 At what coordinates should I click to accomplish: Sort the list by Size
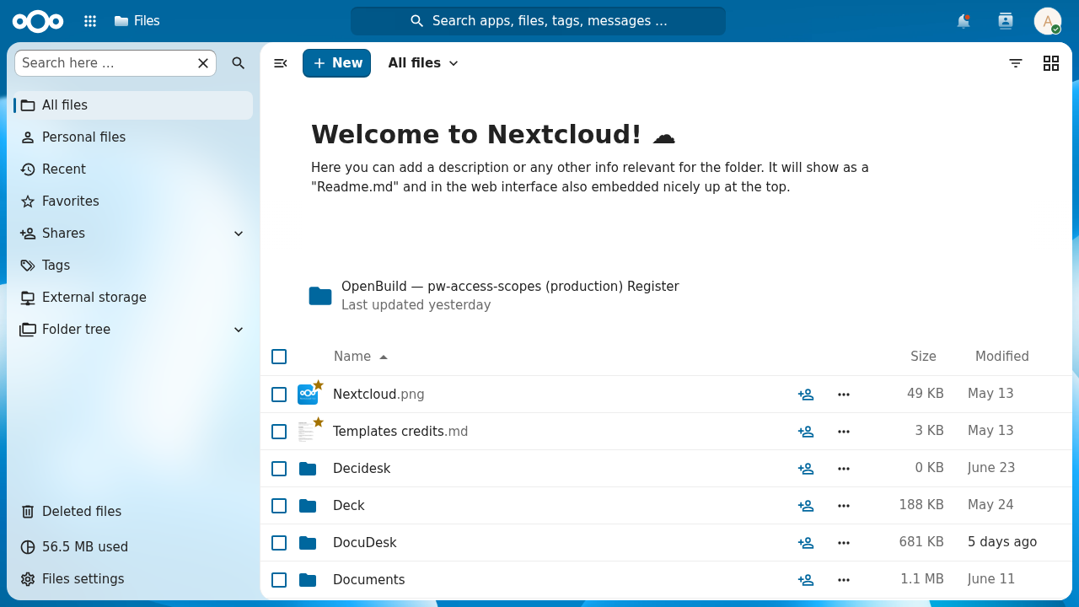923,357
